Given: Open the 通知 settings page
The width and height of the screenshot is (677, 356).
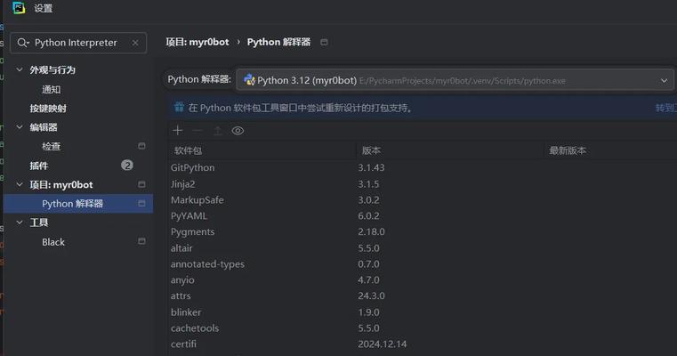Looking at the screenshot, I should coord(52,89).
